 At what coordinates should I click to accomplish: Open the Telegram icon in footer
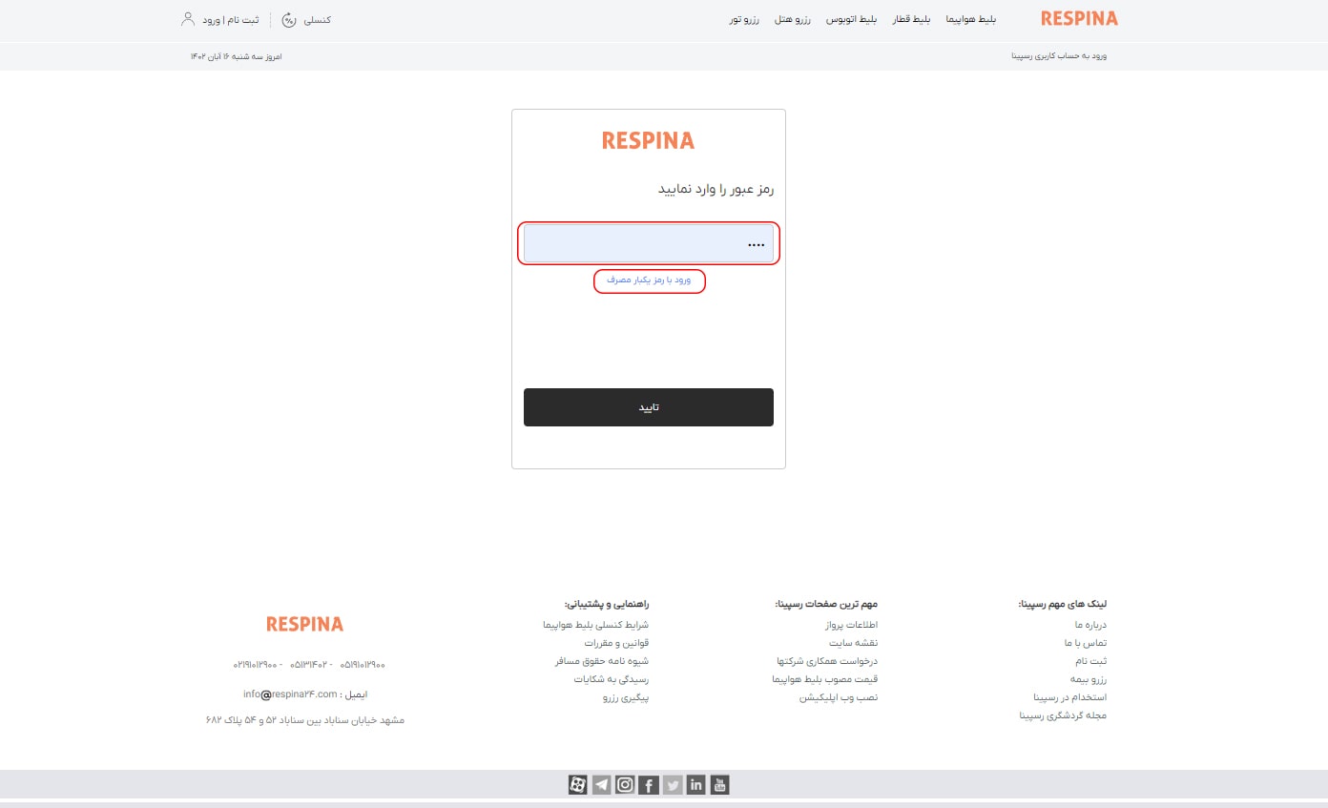point(601,784)
